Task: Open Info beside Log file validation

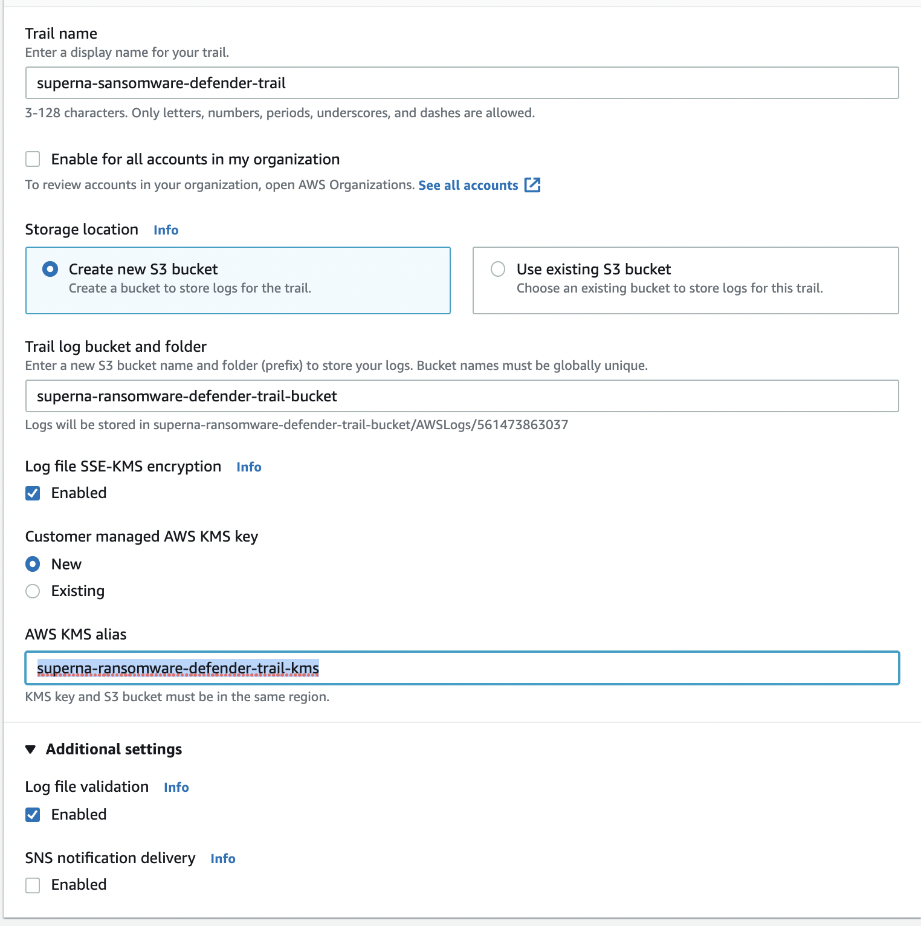Action: (x=176, y=787)
